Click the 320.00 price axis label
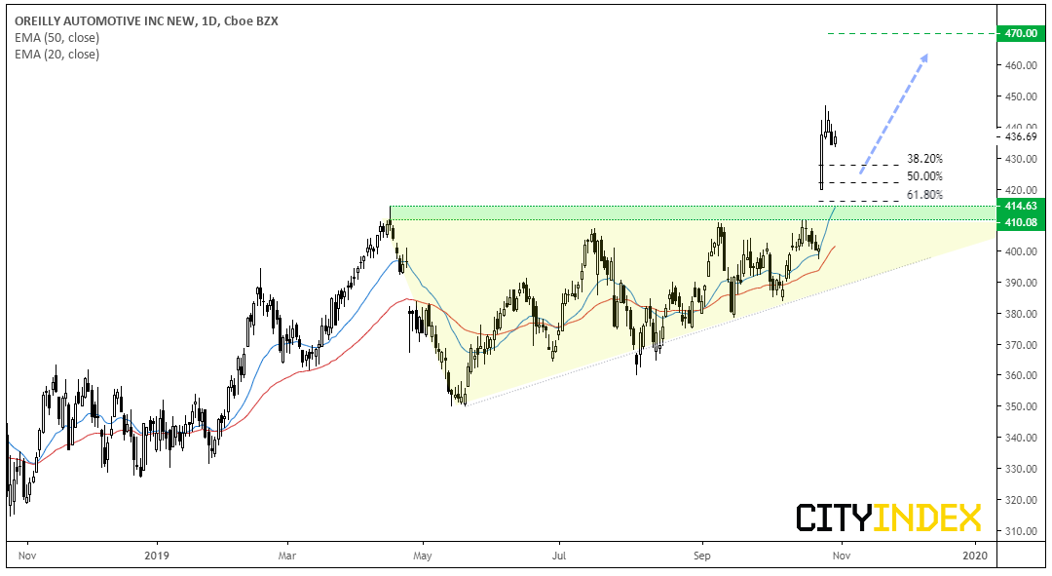Screen dimensions: 1052x576 pos(1021,500)
